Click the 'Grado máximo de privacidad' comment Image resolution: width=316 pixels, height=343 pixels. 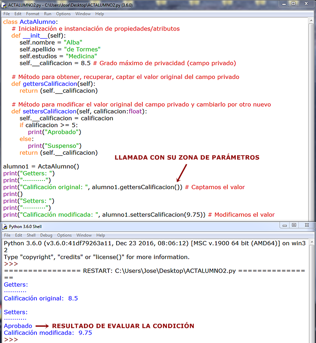tap(165, 63)
